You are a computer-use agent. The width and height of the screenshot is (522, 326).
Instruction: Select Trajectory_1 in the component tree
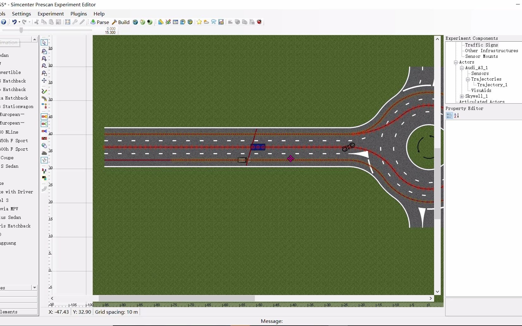click(x=492, y=85)
